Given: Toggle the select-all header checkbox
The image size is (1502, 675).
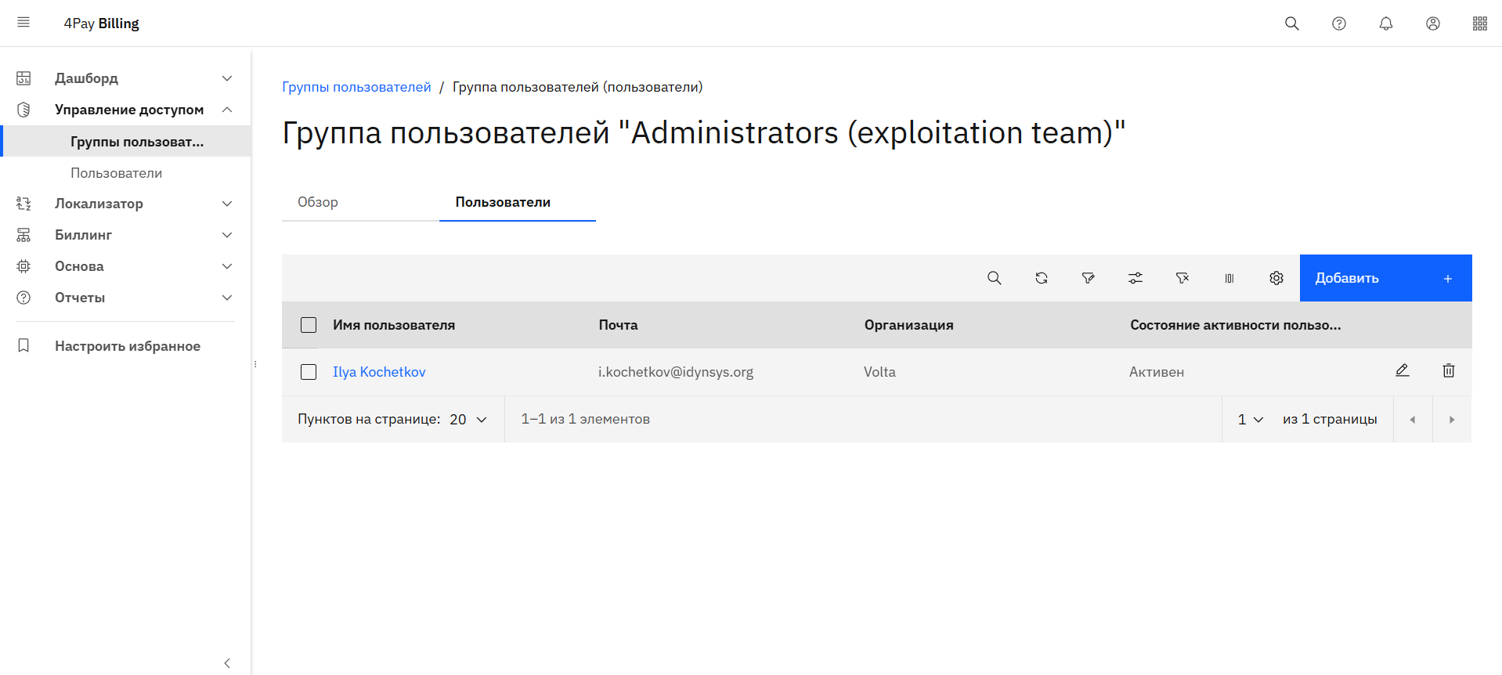Looking at the screenshot, I should tap(309, 325).
